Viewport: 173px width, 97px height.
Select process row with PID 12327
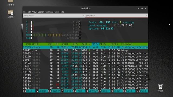(85, 88)
